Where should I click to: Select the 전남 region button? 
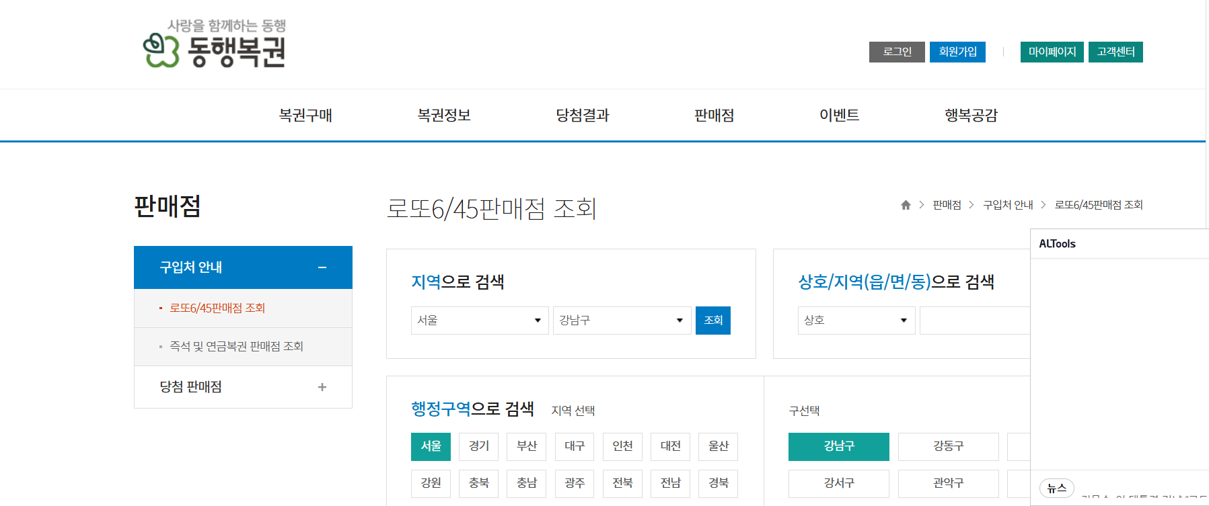tap(671, 483)
